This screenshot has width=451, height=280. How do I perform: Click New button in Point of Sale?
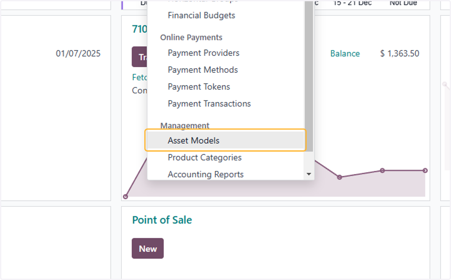tap(148, 248)
